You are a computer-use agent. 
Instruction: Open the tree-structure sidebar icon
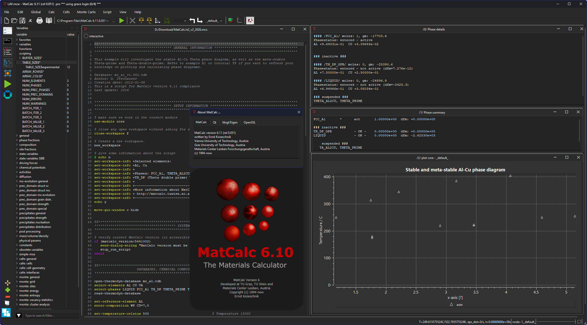[x=8, y=63]
